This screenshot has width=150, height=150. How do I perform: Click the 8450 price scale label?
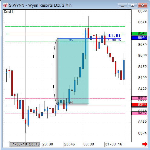click(142, 77)
